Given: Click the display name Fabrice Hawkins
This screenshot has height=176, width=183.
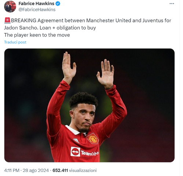Looking at the screenshot, I should pyautogui.click(x=36, y=4).
